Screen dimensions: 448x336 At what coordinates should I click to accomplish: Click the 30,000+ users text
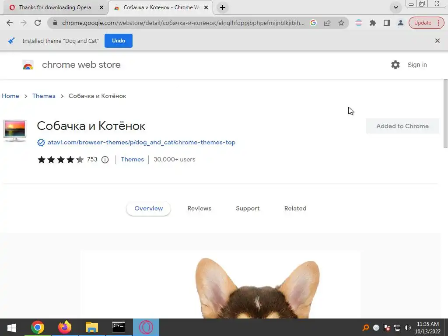(x=174, y=159)
